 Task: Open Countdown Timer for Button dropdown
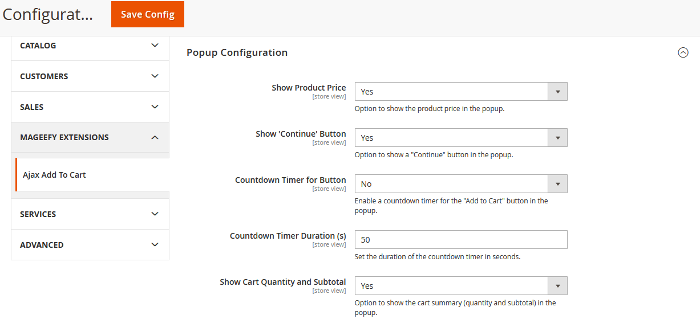coord(460,184)
